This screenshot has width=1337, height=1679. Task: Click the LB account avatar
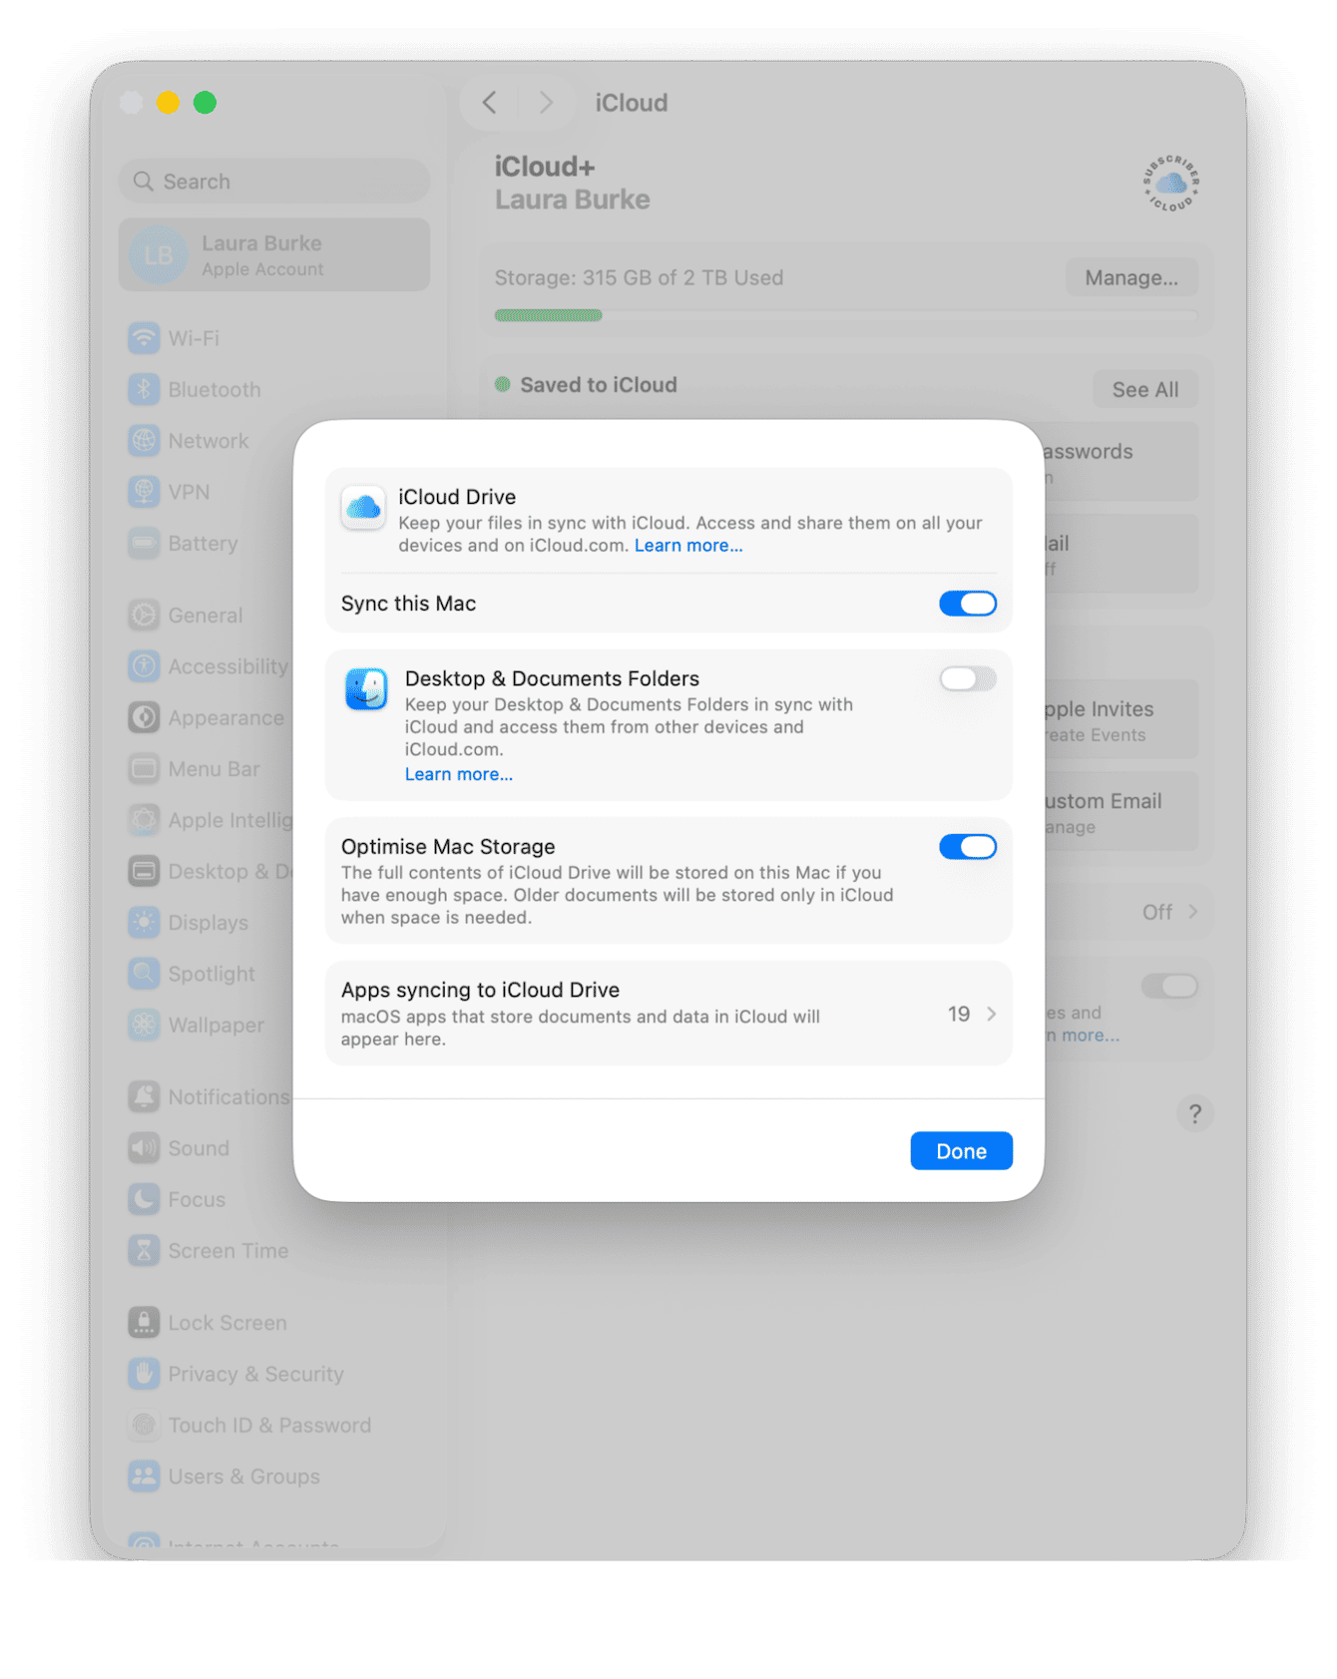point(159,255)
